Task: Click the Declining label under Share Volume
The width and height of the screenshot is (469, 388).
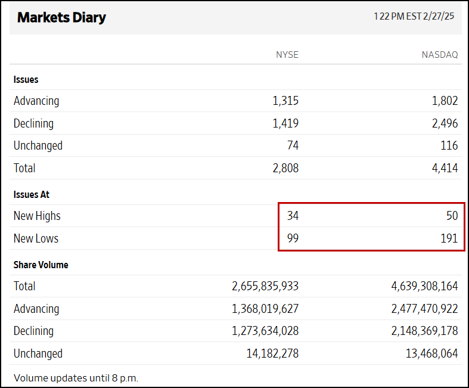Action: [33, 331]
